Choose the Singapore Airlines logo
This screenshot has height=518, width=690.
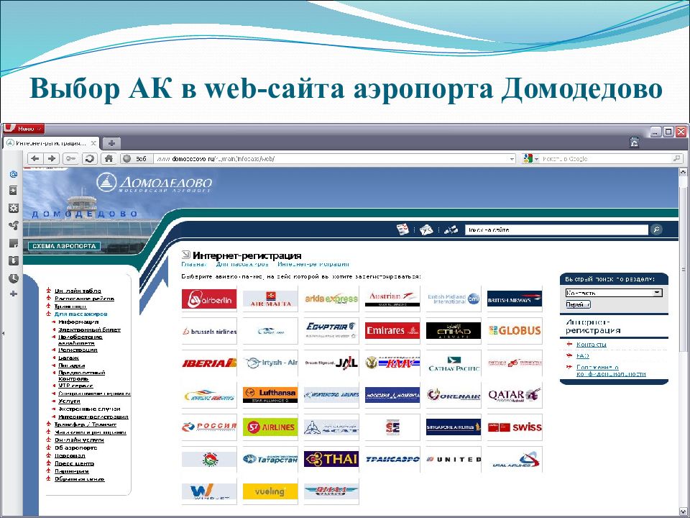[454, 427]
